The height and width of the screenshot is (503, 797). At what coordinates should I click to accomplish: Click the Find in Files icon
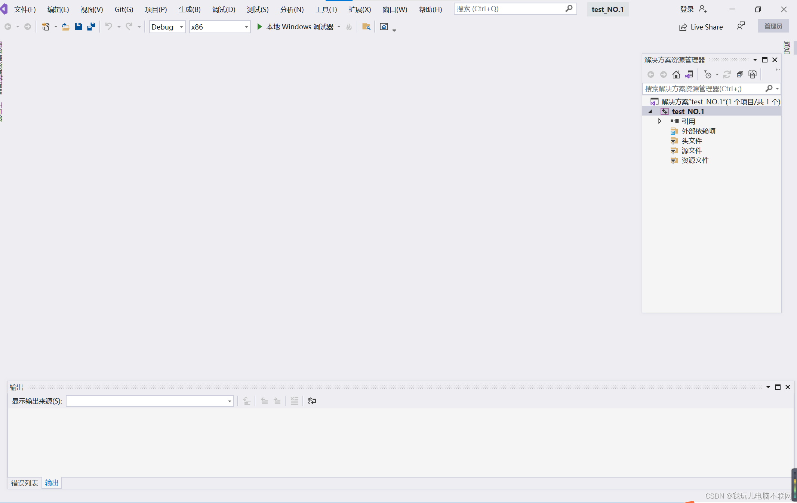pyautogui.click(x=366, y=27)
